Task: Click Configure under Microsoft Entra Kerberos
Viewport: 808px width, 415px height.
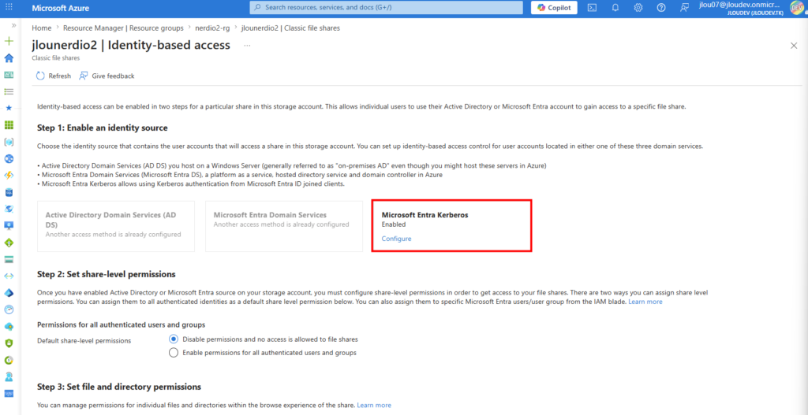Action: (396, 239)
